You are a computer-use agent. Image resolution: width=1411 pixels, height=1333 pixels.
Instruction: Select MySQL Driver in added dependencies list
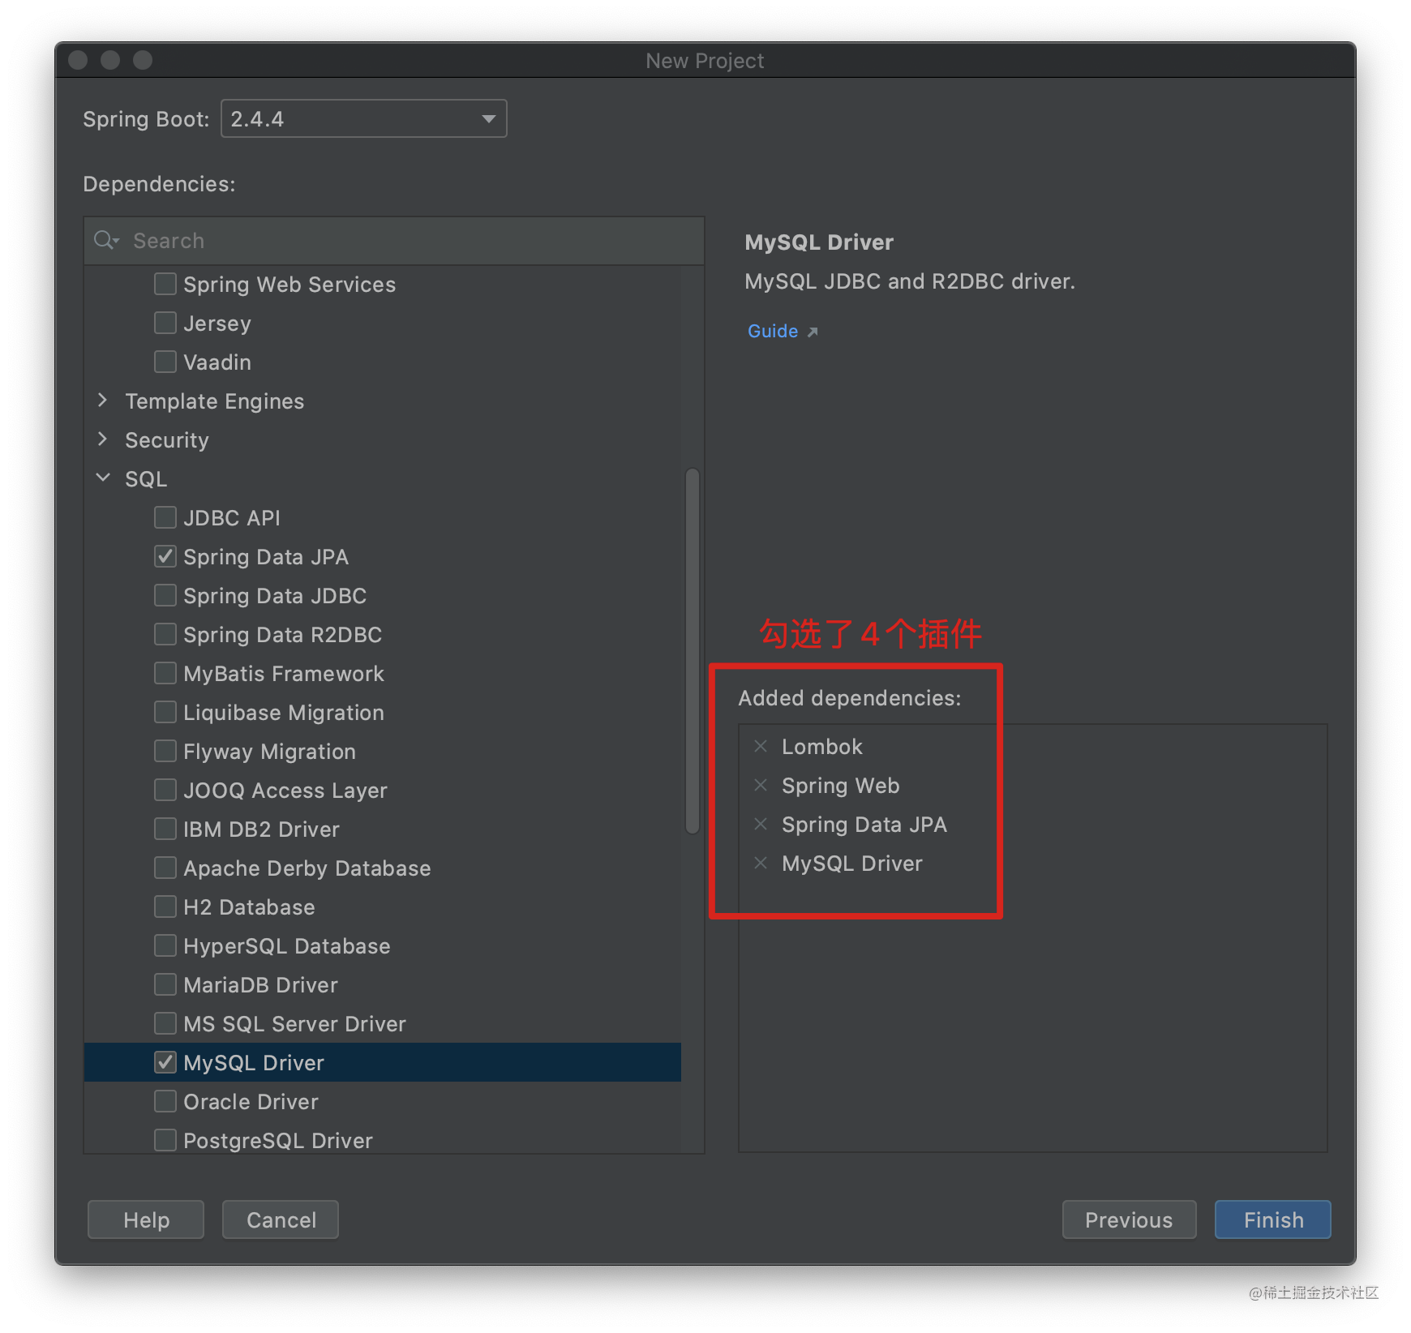pos(851,864)
